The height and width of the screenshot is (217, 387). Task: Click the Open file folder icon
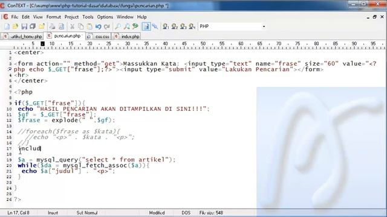pyautogui.click(x=16, y=27)
